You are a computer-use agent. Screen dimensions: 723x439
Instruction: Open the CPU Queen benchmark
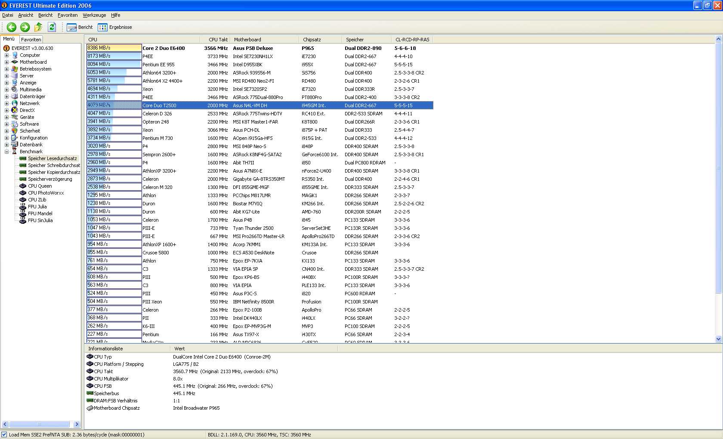(x=40, y=186)
